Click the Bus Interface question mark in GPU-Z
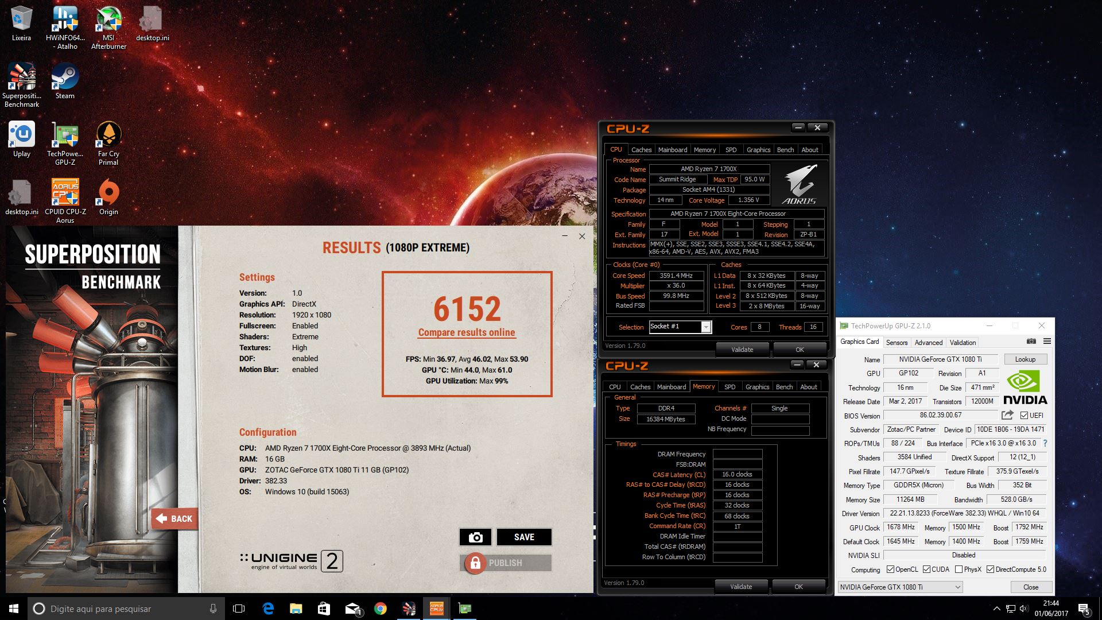 (x=1045, y=443)
